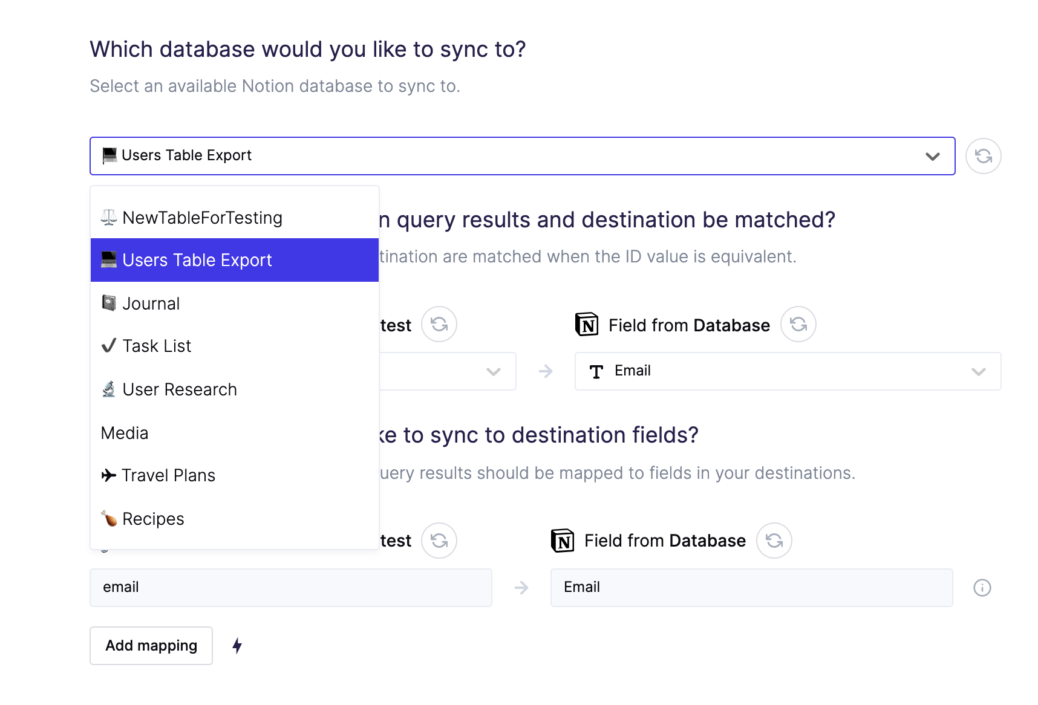Click the lightning bolt auto-map icon
Image resolution: width=1038 pixels, height=705 pixels.
(x=237, y=646)
